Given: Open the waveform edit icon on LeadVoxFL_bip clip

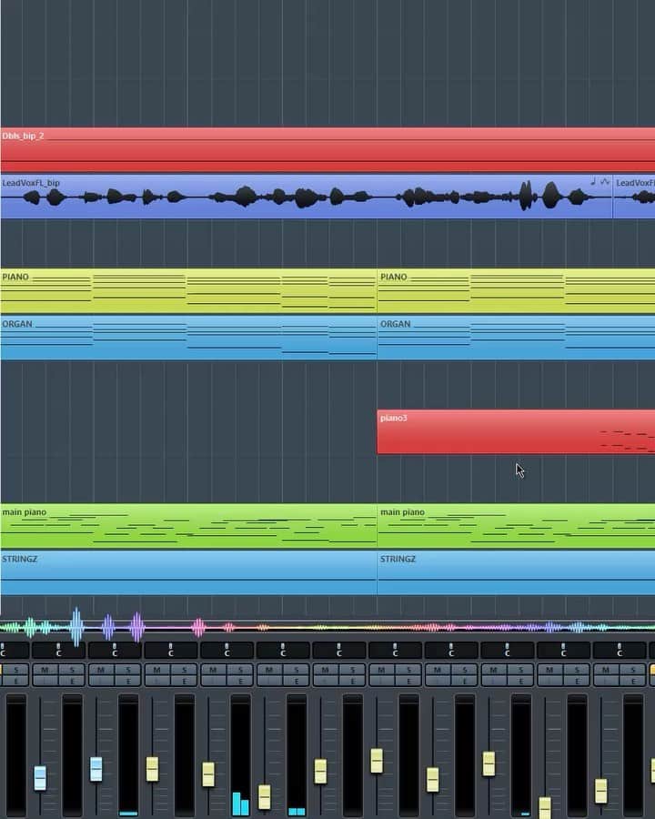Looking at the screenshot, I should [x=605, y=182].
